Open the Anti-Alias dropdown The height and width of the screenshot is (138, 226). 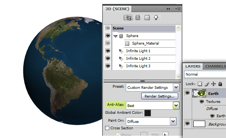point(176,105)
